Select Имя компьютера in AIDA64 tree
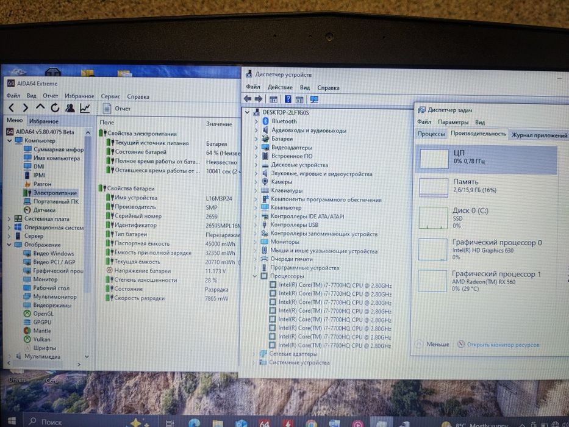This screenshot has height=427, width=569. (52, 158)
